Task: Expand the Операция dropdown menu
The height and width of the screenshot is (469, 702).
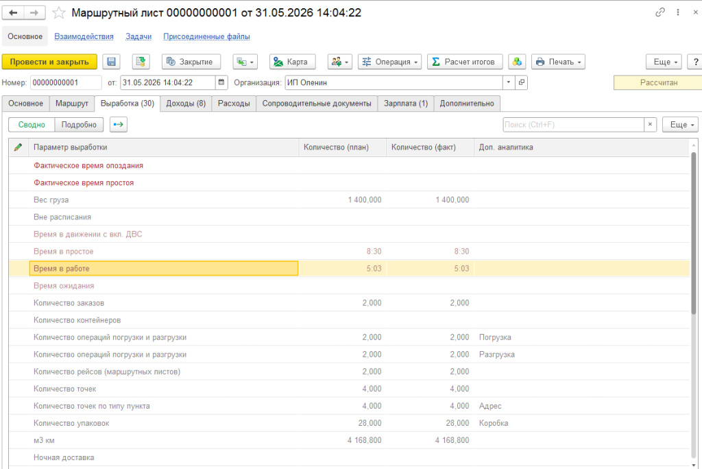Action: pyautogui.click(x=389, y=62)
